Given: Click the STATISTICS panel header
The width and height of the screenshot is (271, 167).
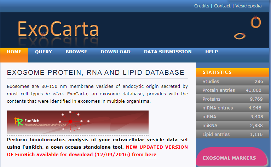Looking at the screenshot, I should pyautogui.click(x=233, y=72).
